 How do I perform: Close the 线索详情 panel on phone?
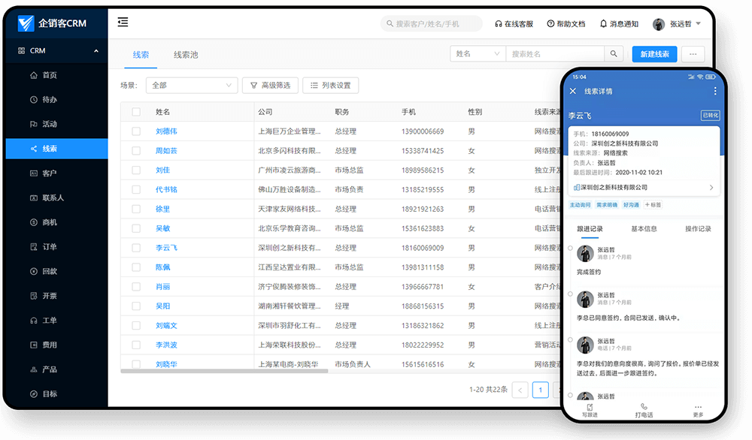[x=572, y=91]
